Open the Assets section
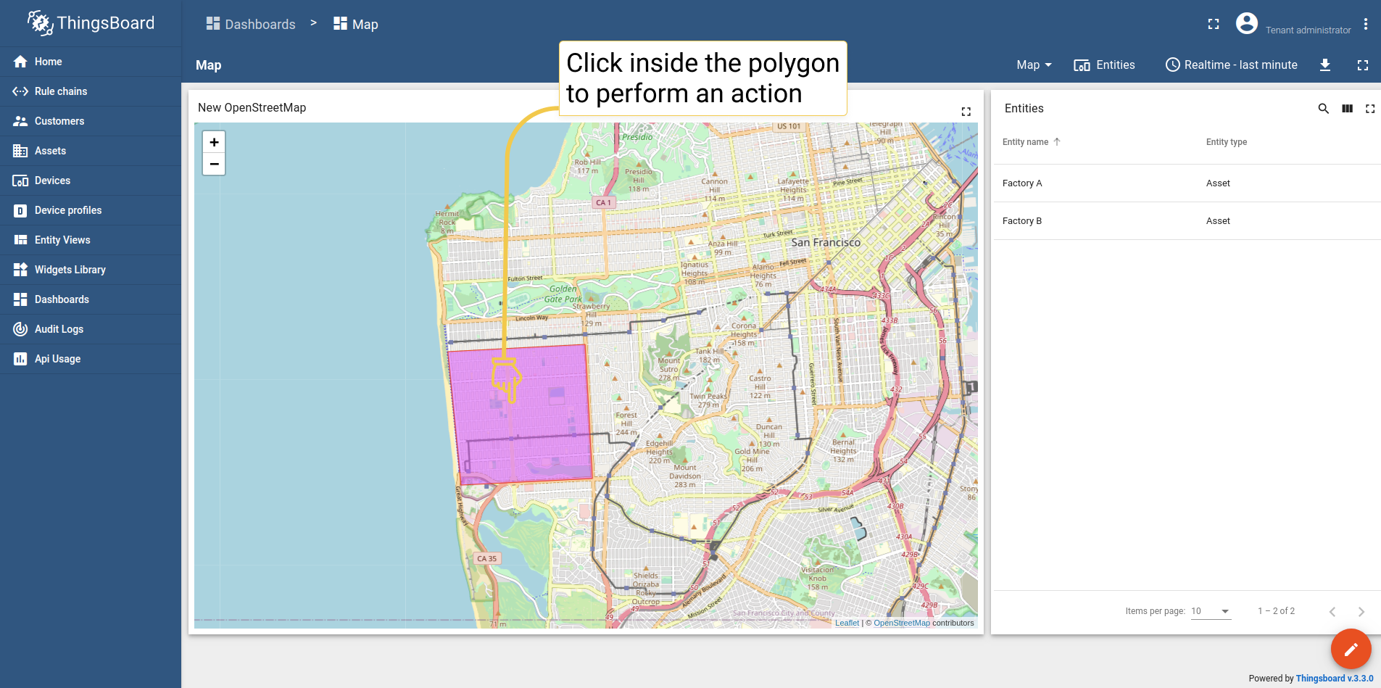 coord(91,151)
